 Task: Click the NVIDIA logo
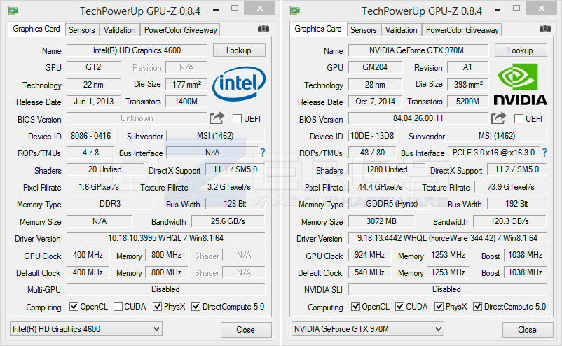pyautogui.click(x=521, y=85)
